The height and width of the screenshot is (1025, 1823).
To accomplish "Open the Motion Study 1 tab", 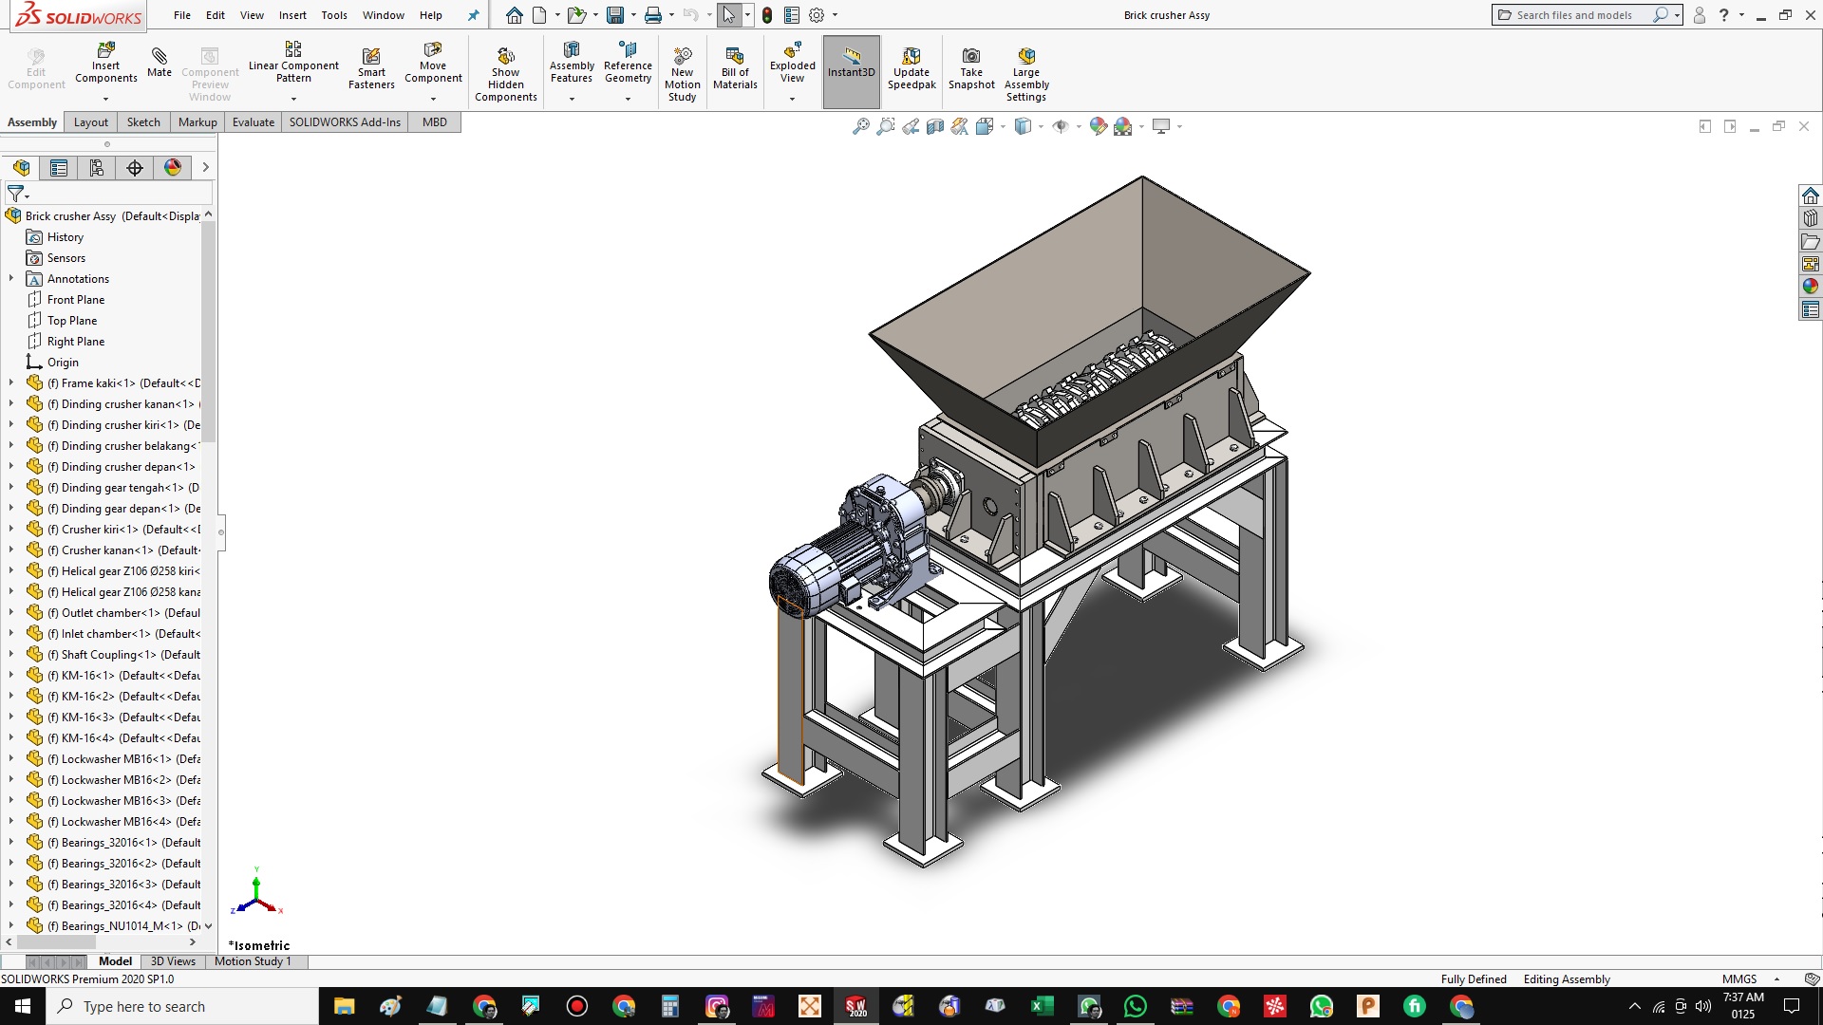I will [253, 961].
